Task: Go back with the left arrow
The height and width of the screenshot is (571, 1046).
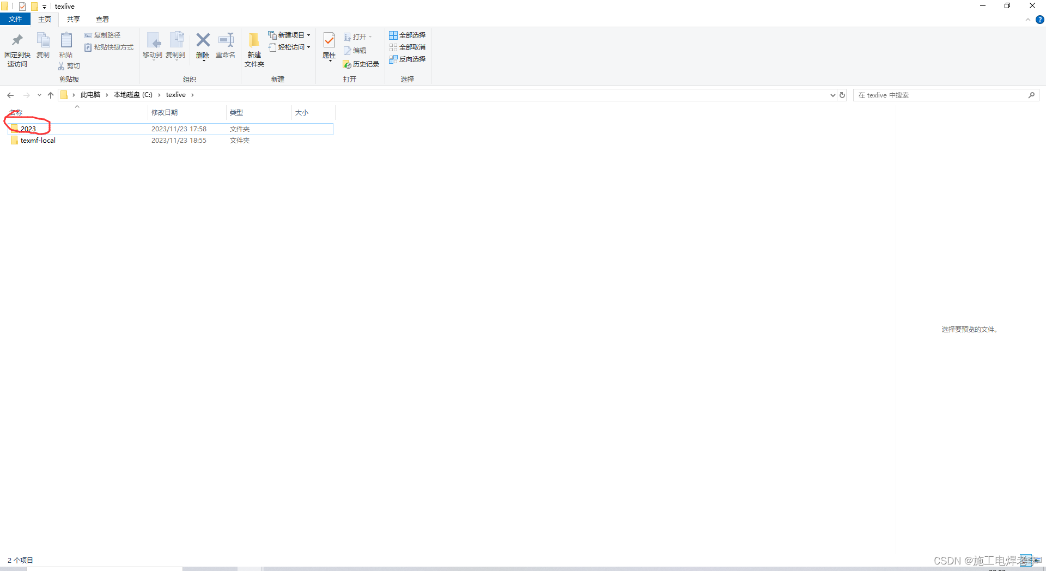Action: [x=10, y=95]
